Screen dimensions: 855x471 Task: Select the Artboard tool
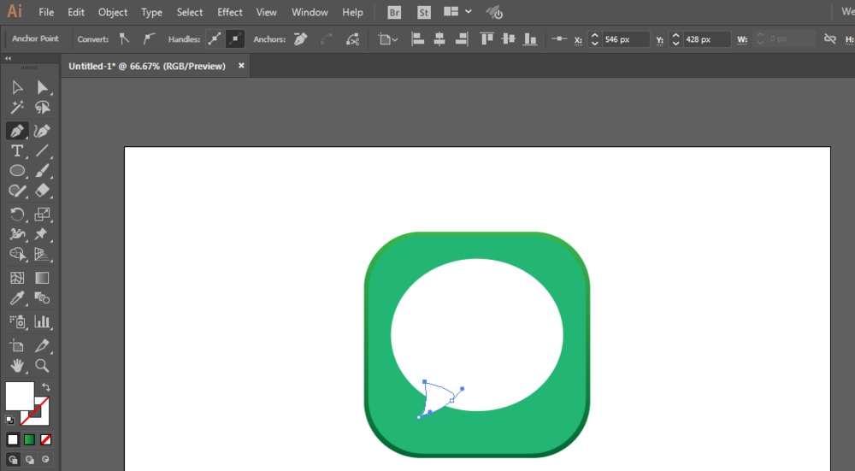click(x=17, y=345)
